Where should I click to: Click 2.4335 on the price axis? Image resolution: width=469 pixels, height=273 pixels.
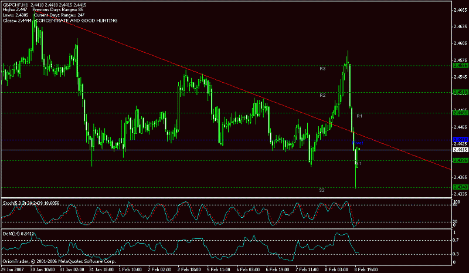460,194
